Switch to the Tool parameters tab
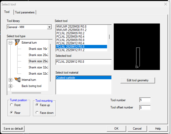171x134 pixels. pos(25,12)
